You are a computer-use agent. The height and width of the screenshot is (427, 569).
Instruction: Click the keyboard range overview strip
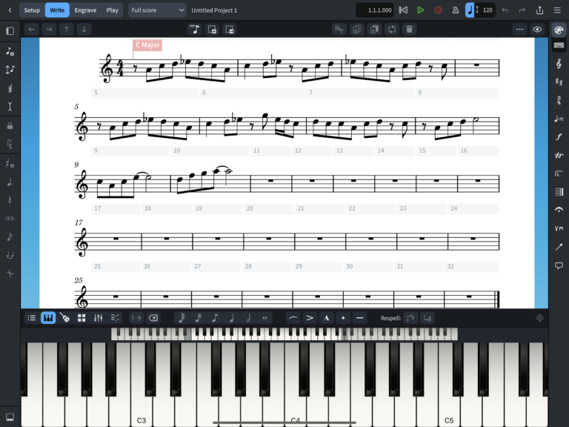point(284,334)
